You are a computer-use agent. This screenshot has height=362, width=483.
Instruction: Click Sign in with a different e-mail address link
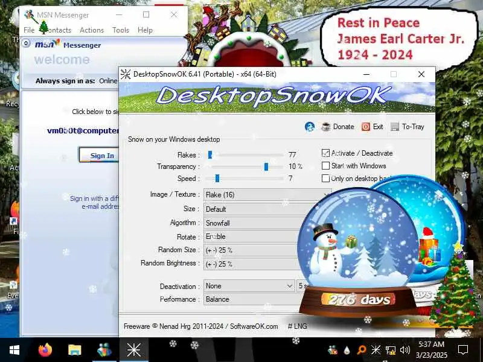point(94,202)
